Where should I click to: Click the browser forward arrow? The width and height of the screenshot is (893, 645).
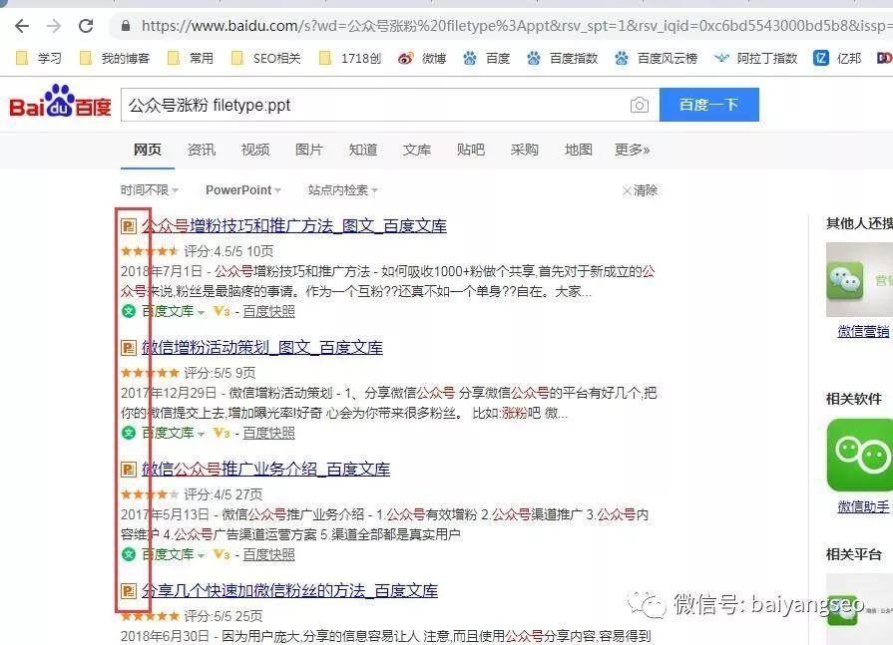pos(54,26)
